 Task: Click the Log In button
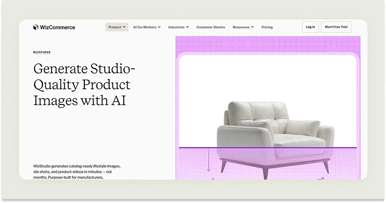pos(310,27)
